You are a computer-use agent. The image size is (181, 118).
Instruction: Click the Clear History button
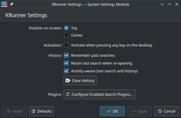(x=80, y=80)
